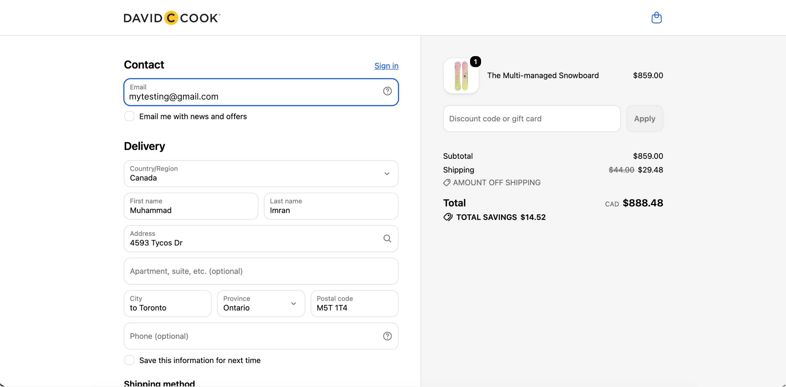
Task: Click the struck-through $44.00 shipping price
Action: pyautogui.click(x=621, y=170)
